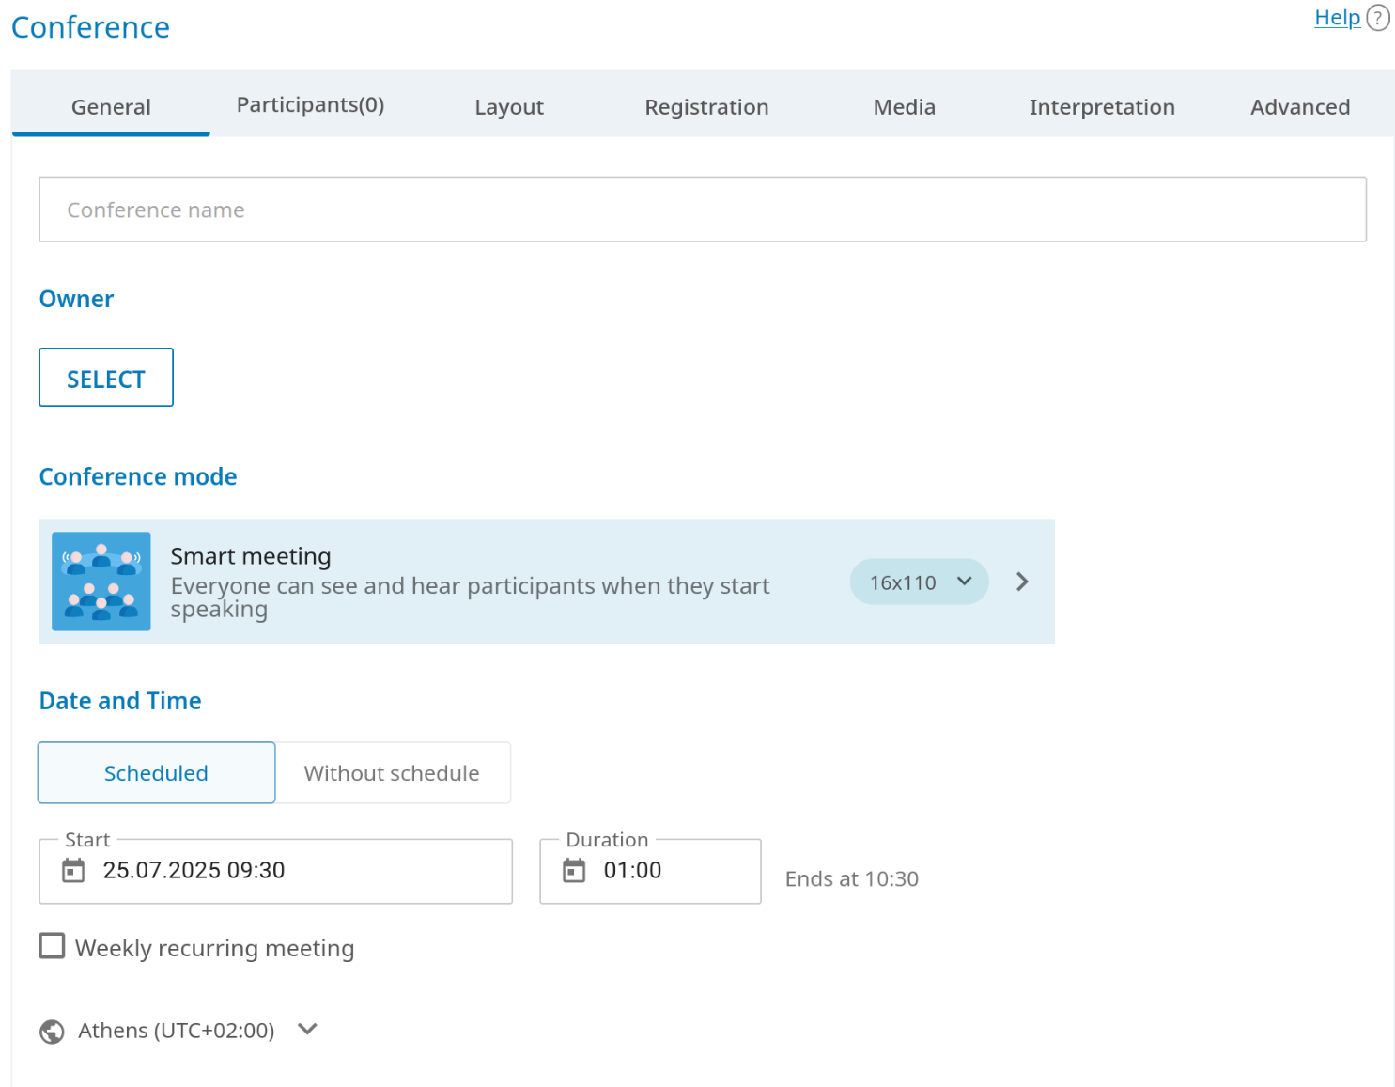Click the Help question mark icon
Screen dimensions: 1395x1087
1377,18
